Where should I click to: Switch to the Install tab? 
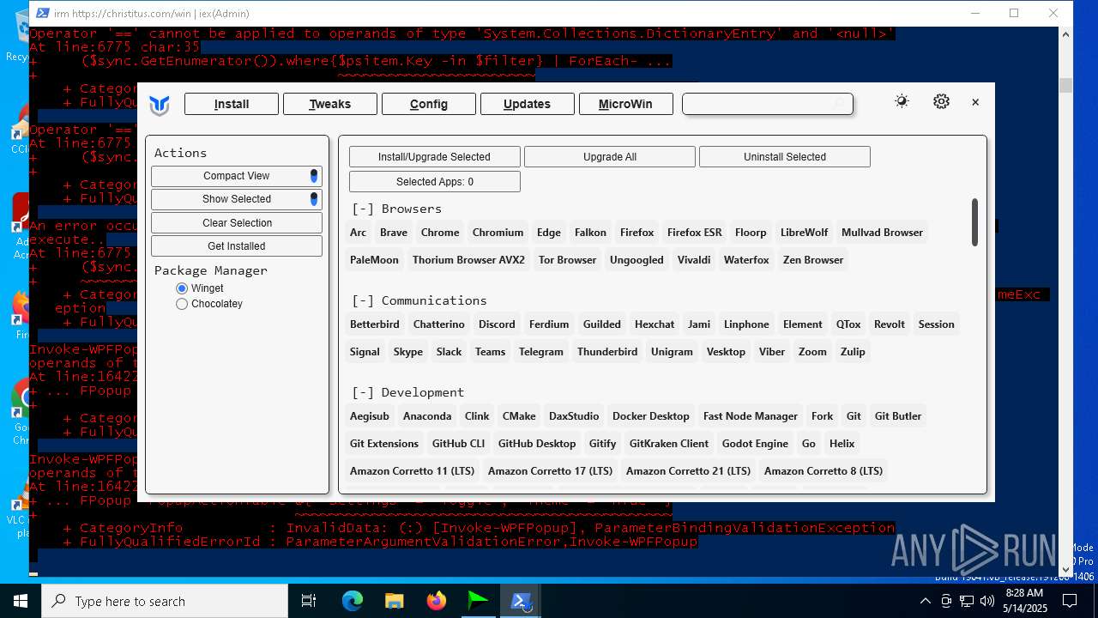click(232, 104)
